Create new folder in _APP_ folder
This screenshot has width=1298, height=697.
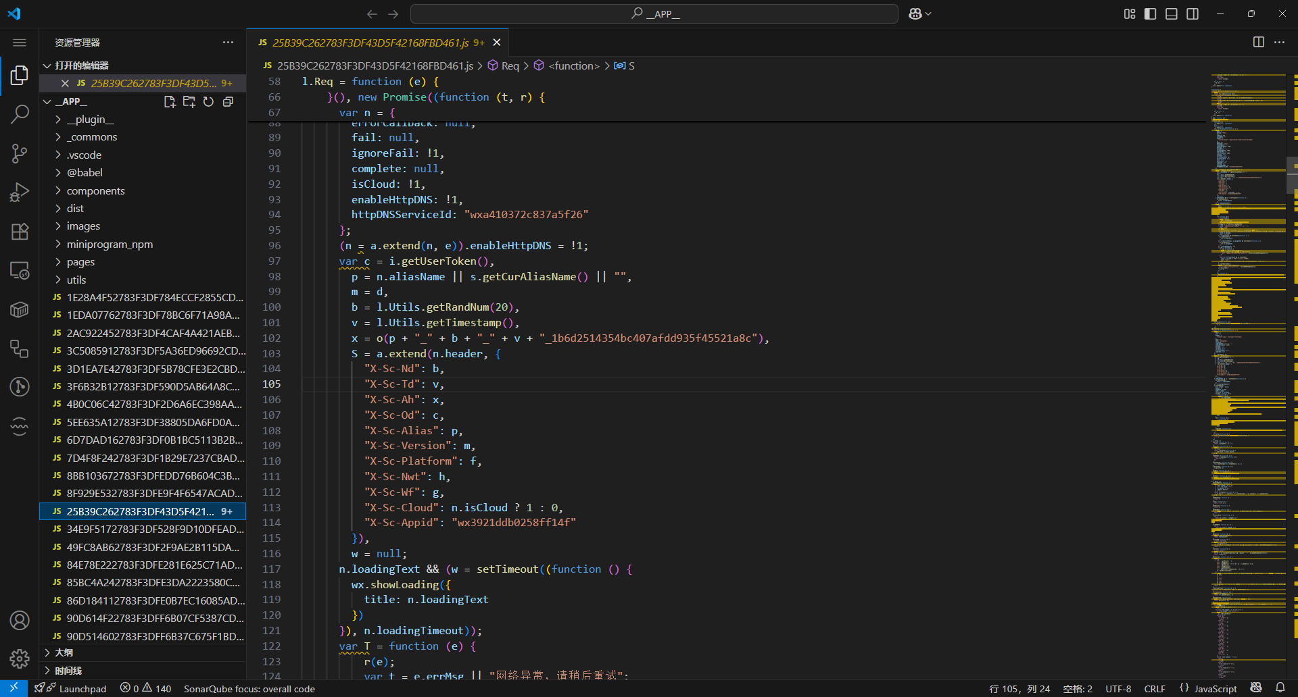tap(189, 101)
